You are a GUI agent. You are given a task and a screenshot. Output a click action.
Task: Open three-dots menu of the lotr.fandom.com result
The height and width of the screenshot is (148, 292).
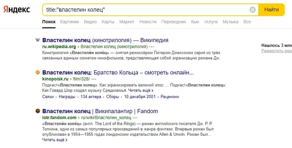(135, 118)
